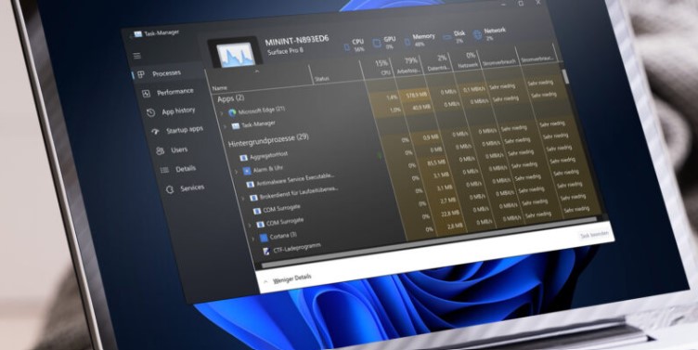Click the Users people icon in sidebar
The height and width of the screenshot is (350, 698).
point(161,151)
